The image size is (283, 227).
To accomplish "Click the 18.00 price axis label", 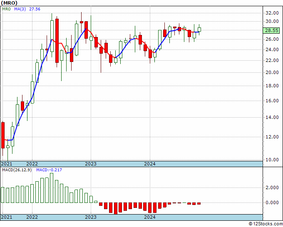I will 272,86.
